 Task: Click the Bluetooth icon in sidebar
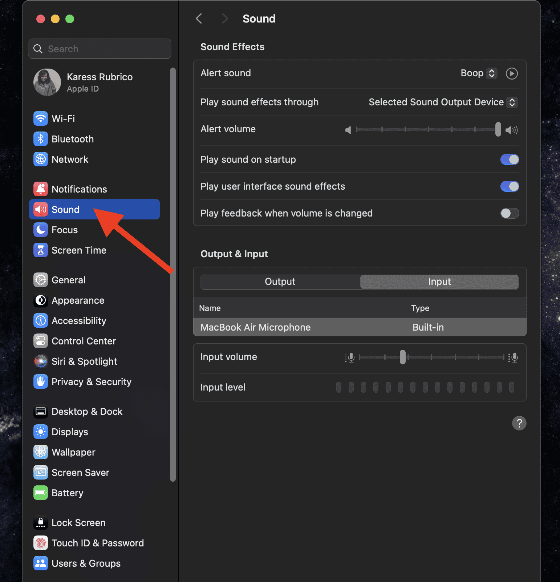click(x=41, y=139)
